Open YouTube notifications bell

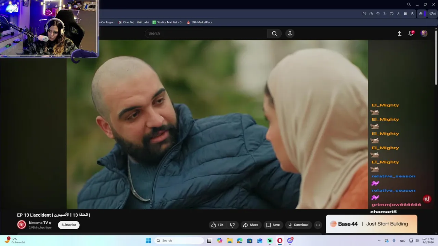point(411,33)
